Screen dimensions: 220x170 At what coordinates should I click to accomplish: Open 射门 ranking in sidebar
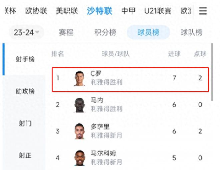coord(25,124)
